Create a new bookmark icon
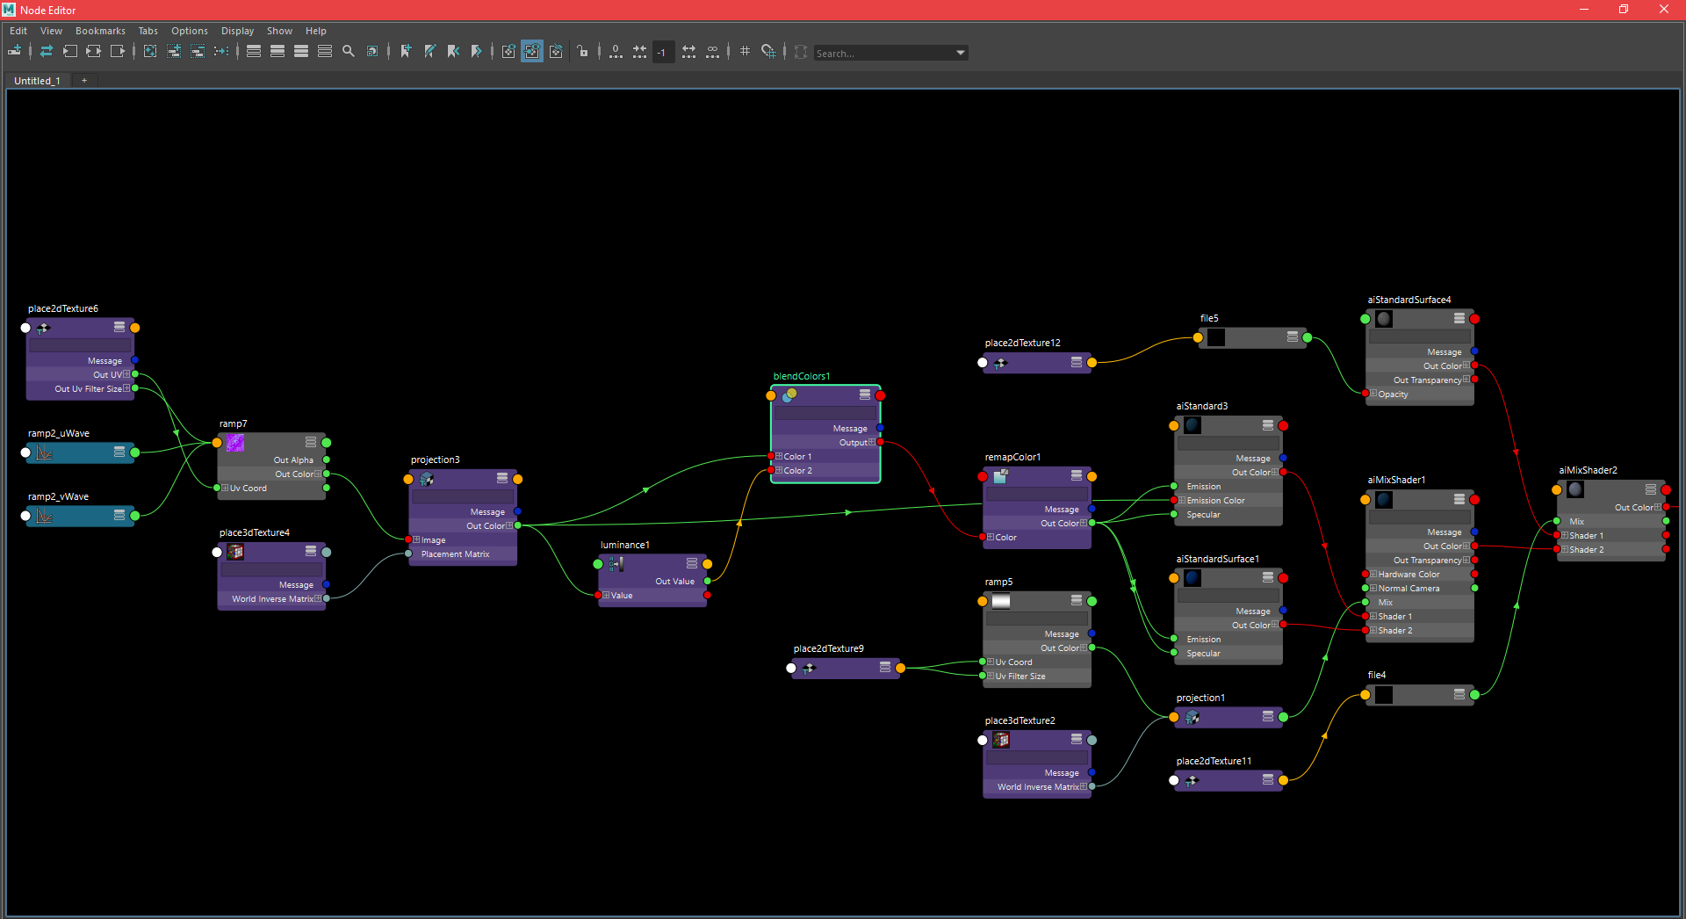 click(x=406, y=51)
